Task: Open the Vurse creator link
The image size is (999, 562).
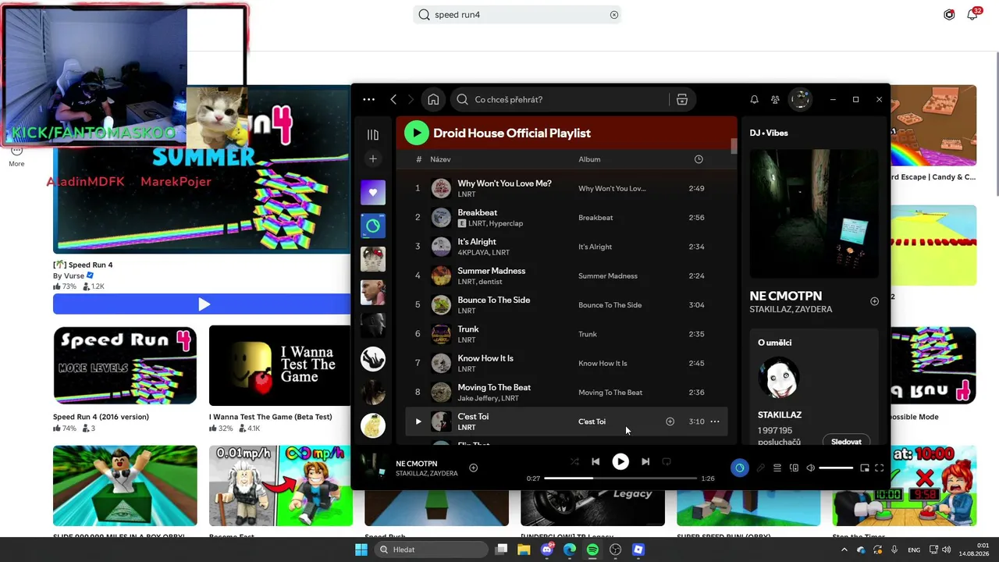Action: (74, 276)
